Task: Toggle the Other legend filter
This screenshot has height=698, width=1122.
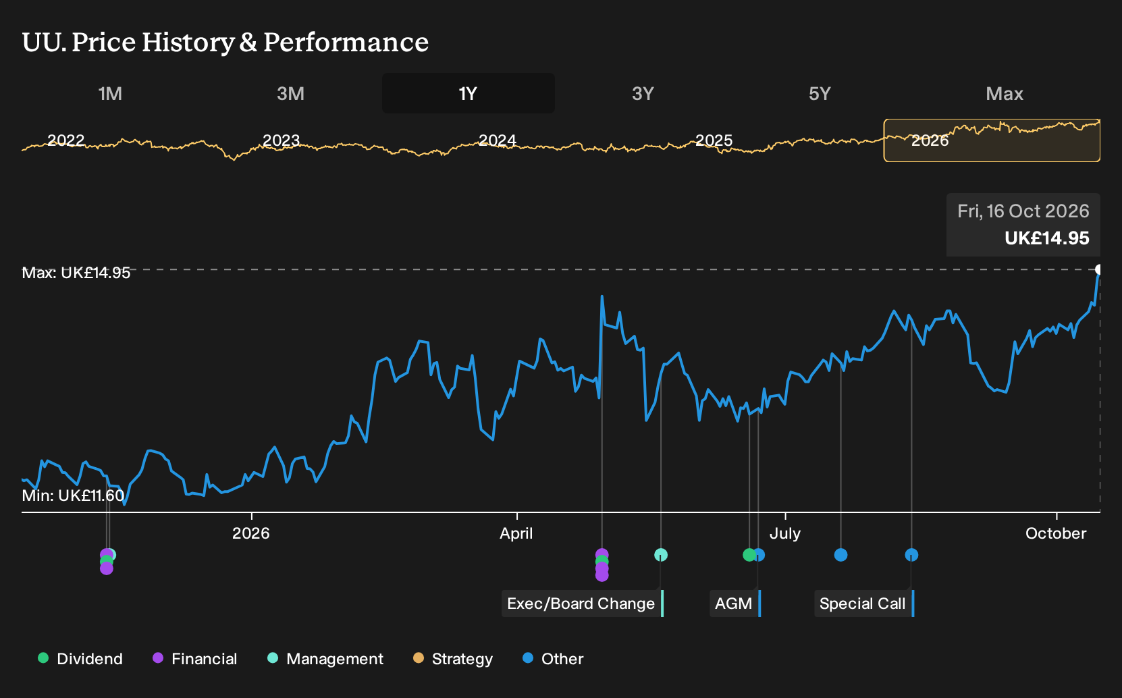Action: pos(553,659)
